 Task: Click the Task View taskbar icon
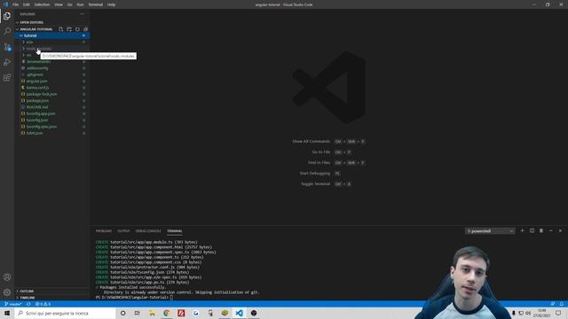point(137,313)
